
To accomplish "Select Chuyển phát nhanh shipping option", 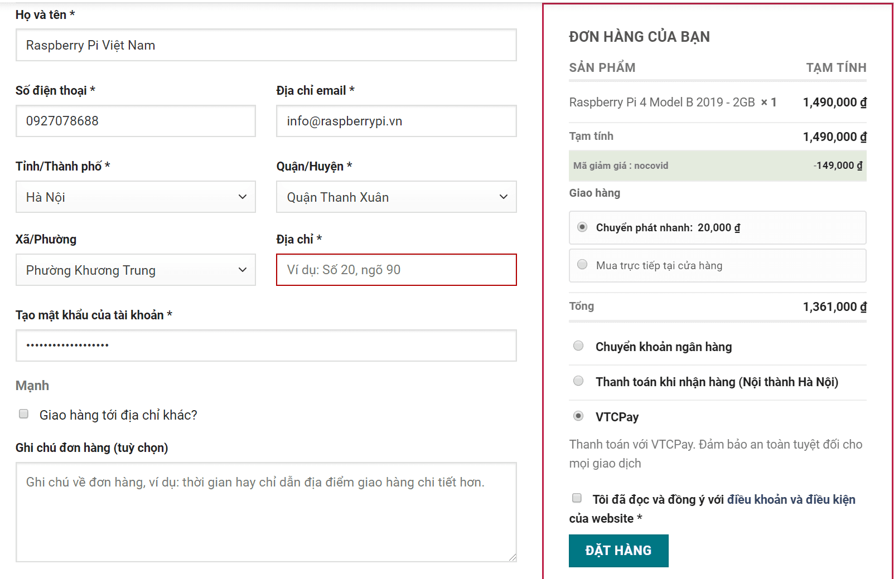I will [582, 227].
